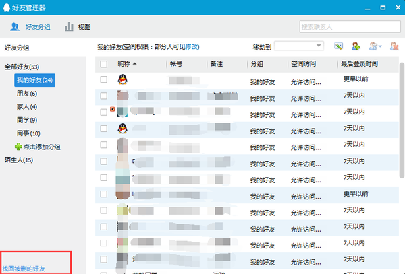Sort by 空间访问 column header
The height and width of the screenshot is (274, 405).
(304, 63)
